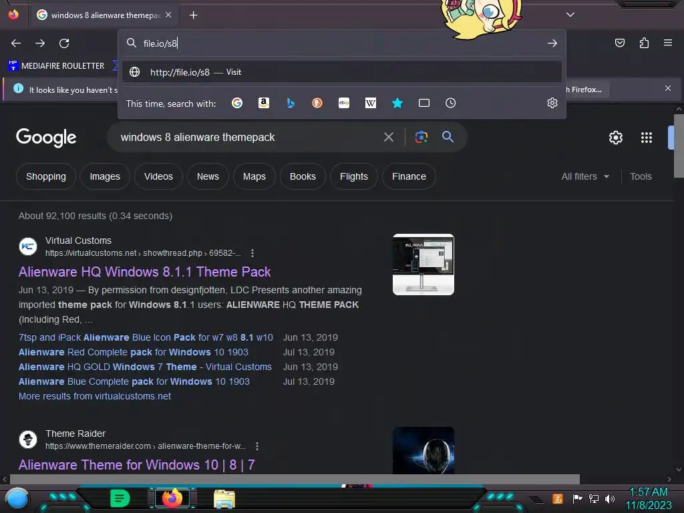The height and width of the screenshot is (513, 684).
Task: Go forward one page
Action: point(40,43)
